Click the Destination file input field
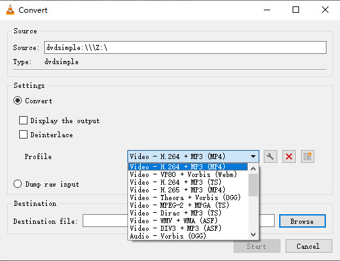The width and height of the screenshot is (340, 261). pos(179,221)
